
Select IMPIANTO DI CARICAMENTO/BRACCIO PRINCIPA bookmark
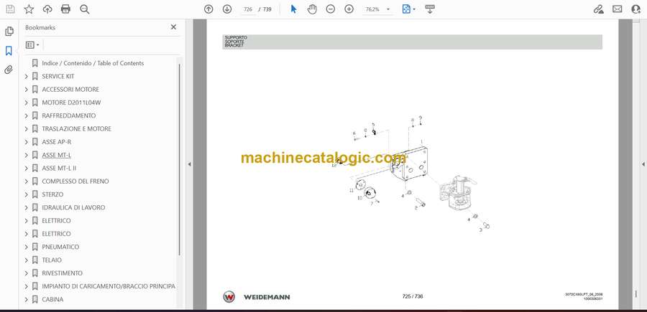pyautogui.click(x=109, y=286)
